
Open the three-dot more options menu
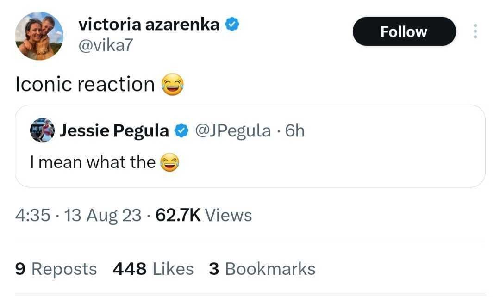pyautogui.click(x=475, y=31)
